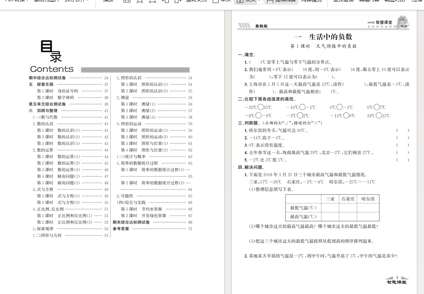
Task: Click the circle between −20℃ and 15℃
Action: tap(261, 107)
